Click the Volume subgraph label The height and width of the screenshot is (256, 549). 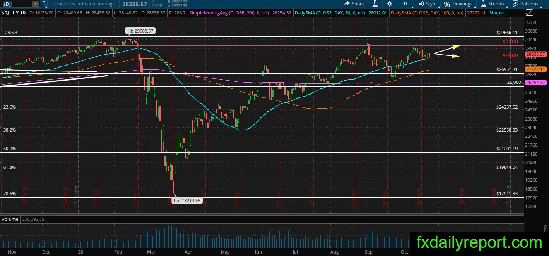click(10, 219)
